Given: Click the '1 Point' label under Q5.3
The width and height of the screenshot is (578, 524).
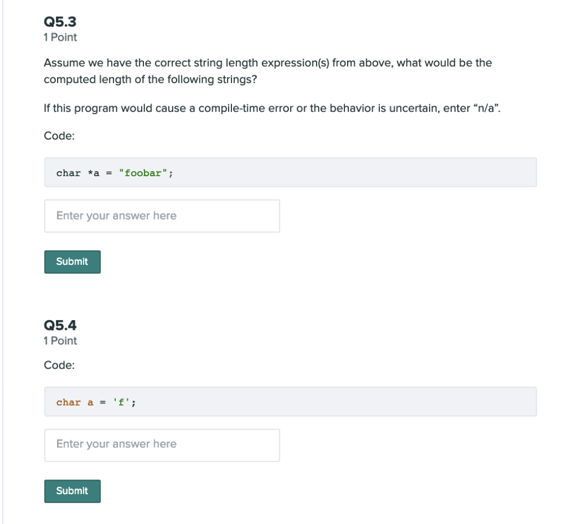Looking at the screenshot, I should (60, 37).
